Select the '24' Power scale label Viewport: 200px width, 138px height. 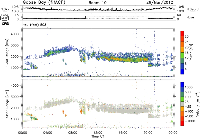[186, 42]
